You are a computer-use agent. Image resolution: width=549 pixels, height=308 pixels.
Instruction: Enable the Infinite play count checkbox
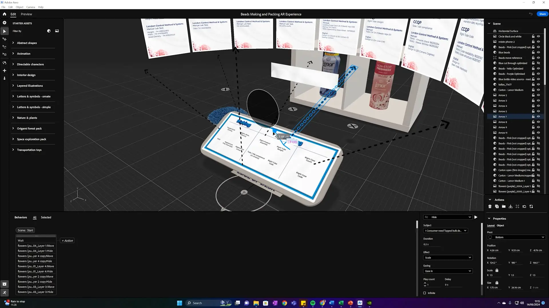pyautogui.click(x=425, y=293)
